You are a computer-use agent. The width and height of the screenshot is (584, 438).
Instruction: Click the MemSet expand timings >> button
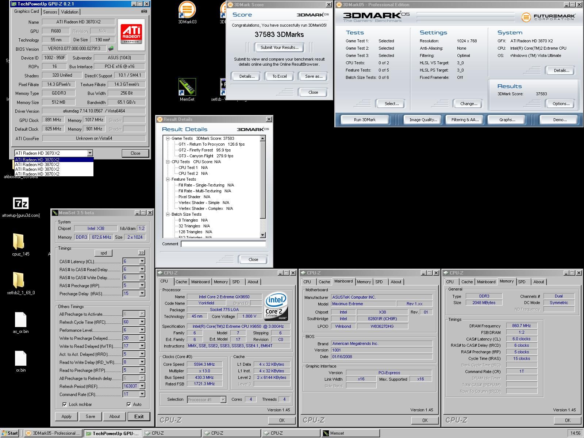coord(142,253)
